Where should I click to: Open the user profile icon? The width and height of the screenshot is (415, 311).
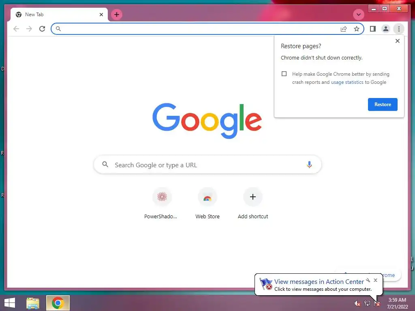pos(386,29)
